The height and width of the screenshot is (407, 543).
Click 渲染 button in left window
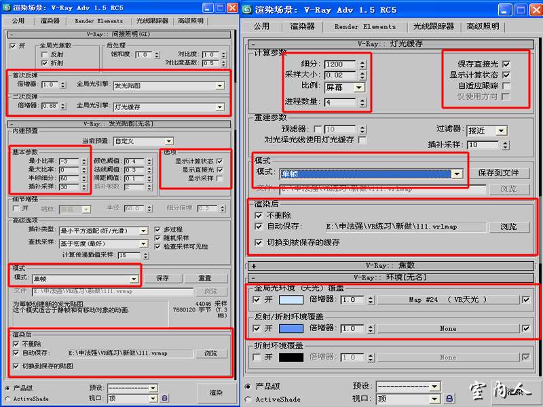click(216, 393)
